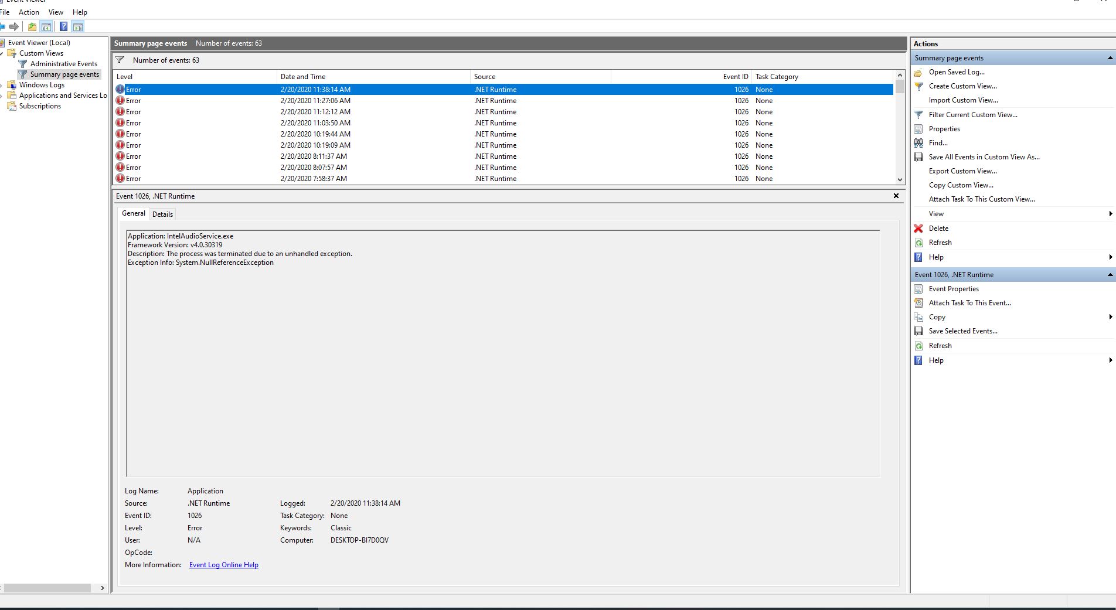Click the error icon of the 11:27:06 AM event
Viewport: 1116px width, 610px height.
coord(120,101)
